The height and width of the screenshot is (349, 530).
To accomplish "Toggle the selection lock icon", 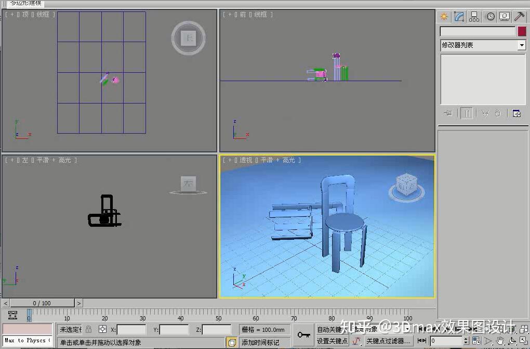I will click(x=88, y=329).
